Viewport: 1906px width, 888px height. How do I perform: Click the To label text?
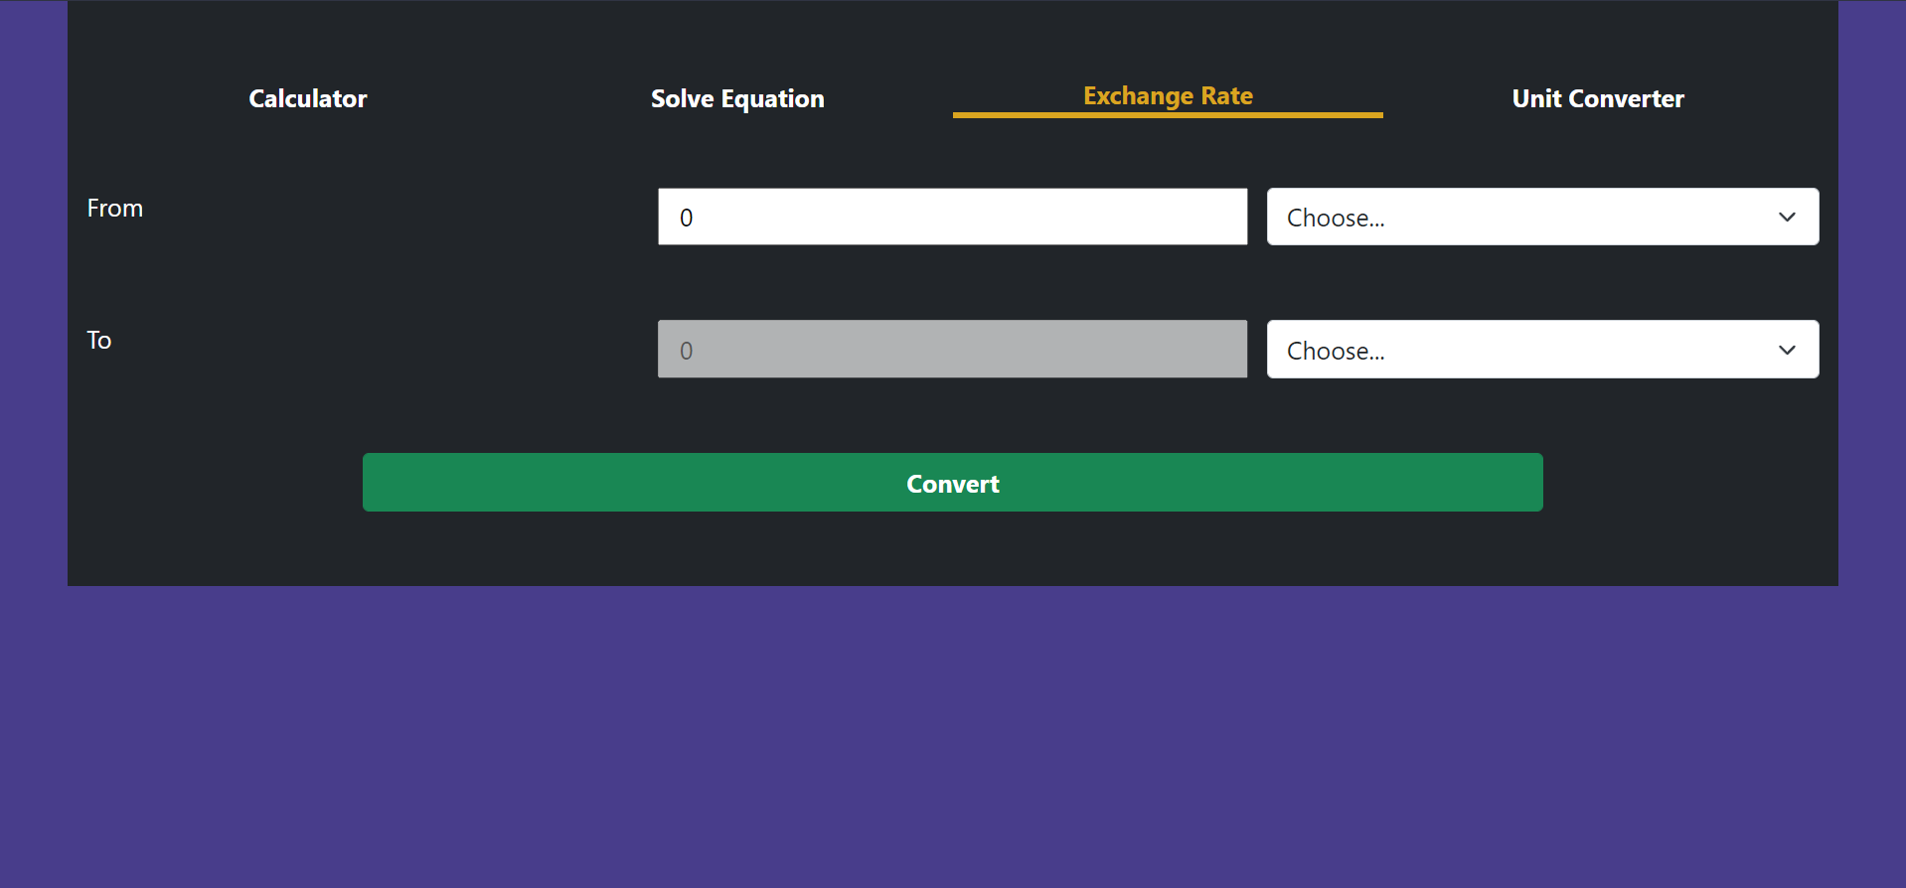[99, 341]
